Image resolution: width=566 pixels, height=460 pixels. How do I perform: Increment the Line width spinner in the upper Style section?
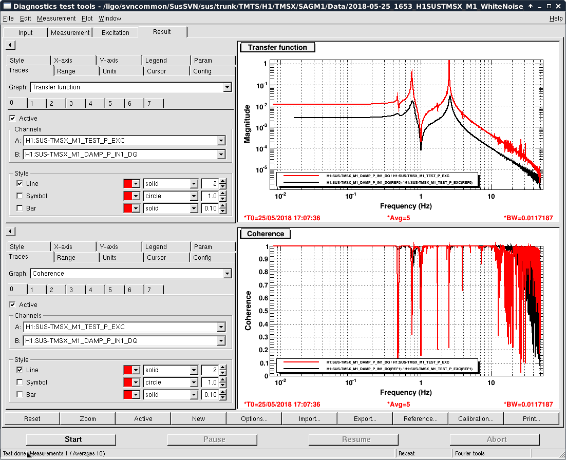(x=222, y=181)
